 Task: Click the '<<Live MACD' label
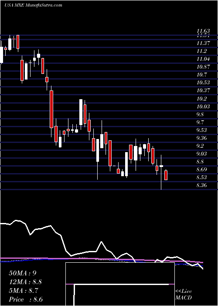(x=184, y=295)
